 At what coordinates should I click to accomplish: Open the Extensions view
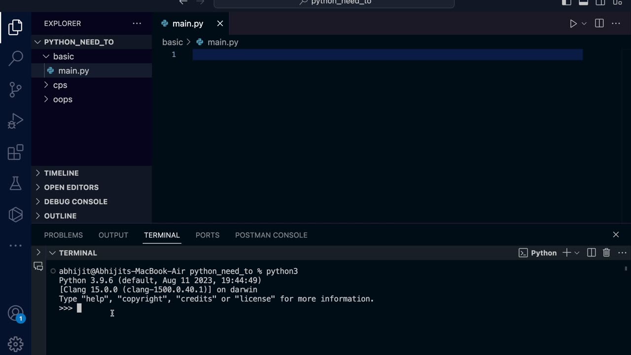tap(15, 152)
